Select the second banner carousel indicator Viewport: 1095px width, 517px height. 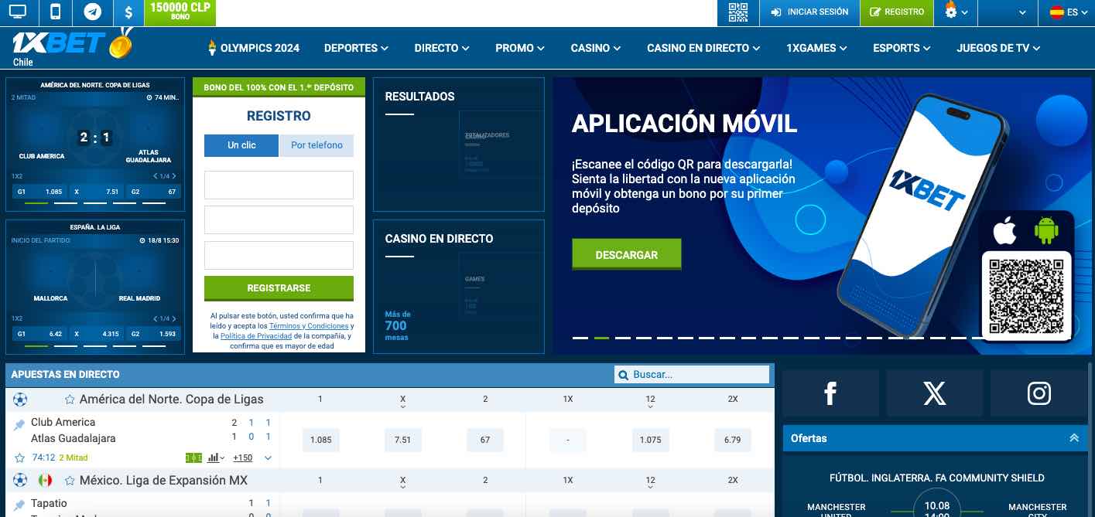tap(601, 338)
